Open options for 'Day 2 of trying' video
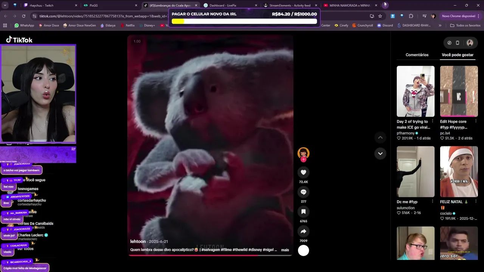484x272 pixels. point(432,121)
